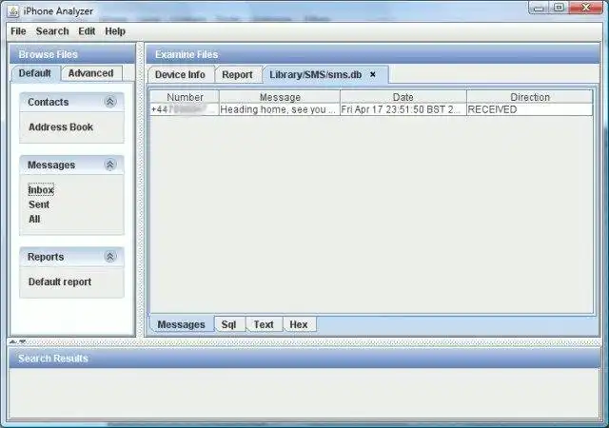The height and width of the screenshot is (428, 609).
Task: Collapse the Contacts section
Action: pos(110,102)
